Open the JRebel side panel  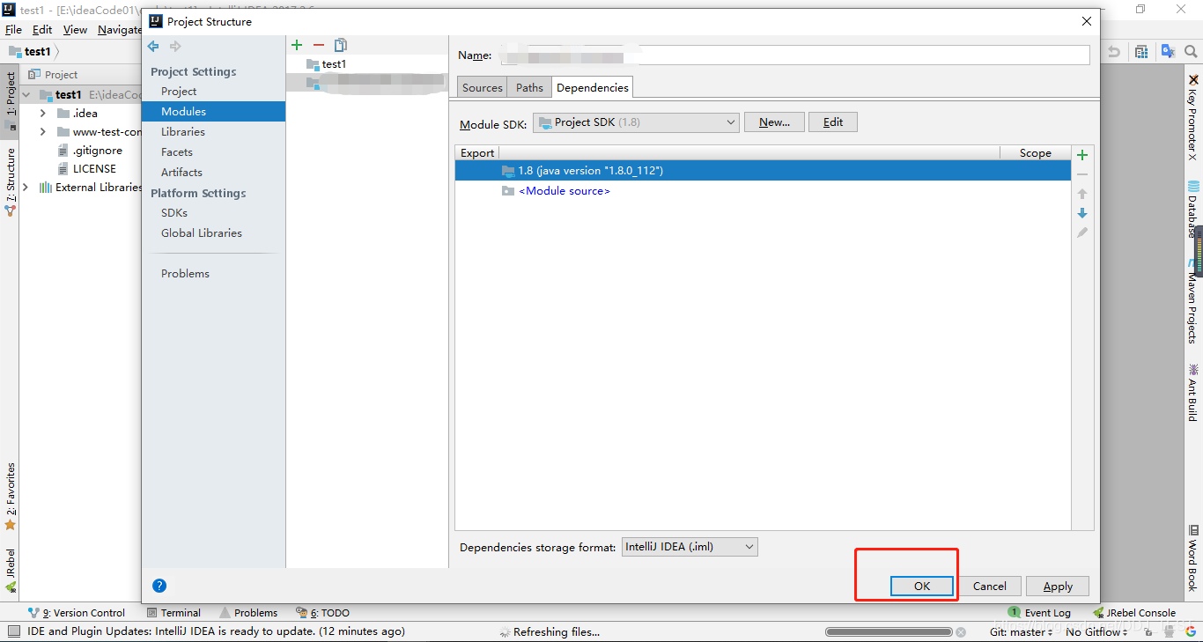[11, 570]
